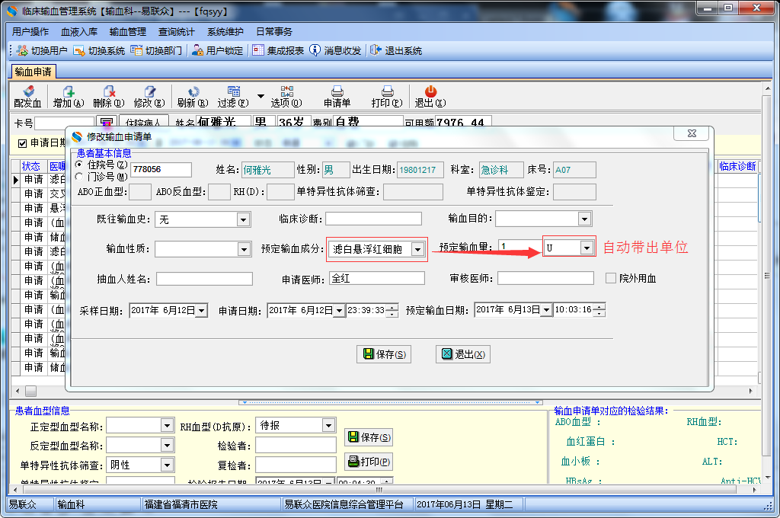Image resolution: width=780 pixels, height=518 pixels.
Task: Click the 退出系统 exit system icon
Action: (x=376, y=50)
